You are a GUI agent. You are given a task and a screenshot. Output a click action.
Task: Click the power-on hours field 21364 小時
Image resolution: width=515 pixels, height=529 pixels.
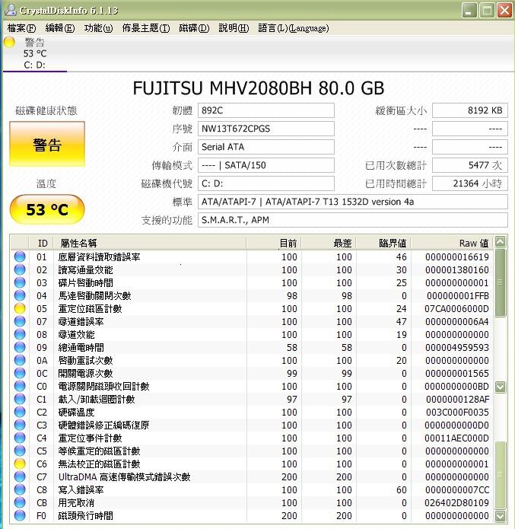(x=470, y=183)
